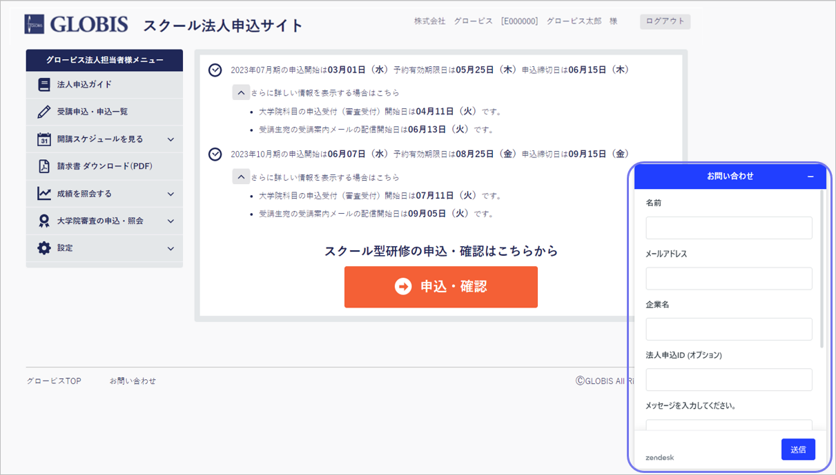The width and height of the screenshot is (836, 475).
Task: Open the 成績を照会する menu item
Action: tap(104, 194)
